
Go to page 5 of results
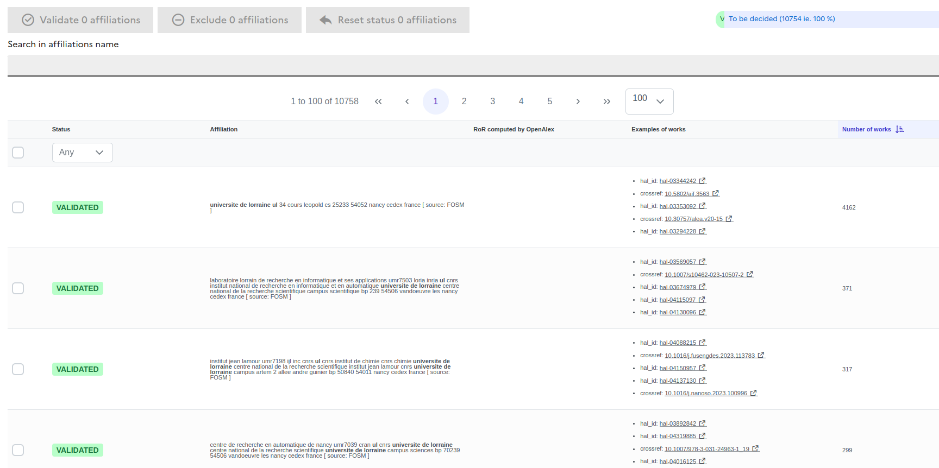pyautogui.click(x=549, y=102)
